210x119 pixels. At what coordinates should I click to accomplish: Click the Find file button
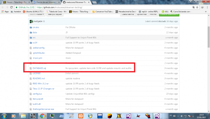click(153, 15)
